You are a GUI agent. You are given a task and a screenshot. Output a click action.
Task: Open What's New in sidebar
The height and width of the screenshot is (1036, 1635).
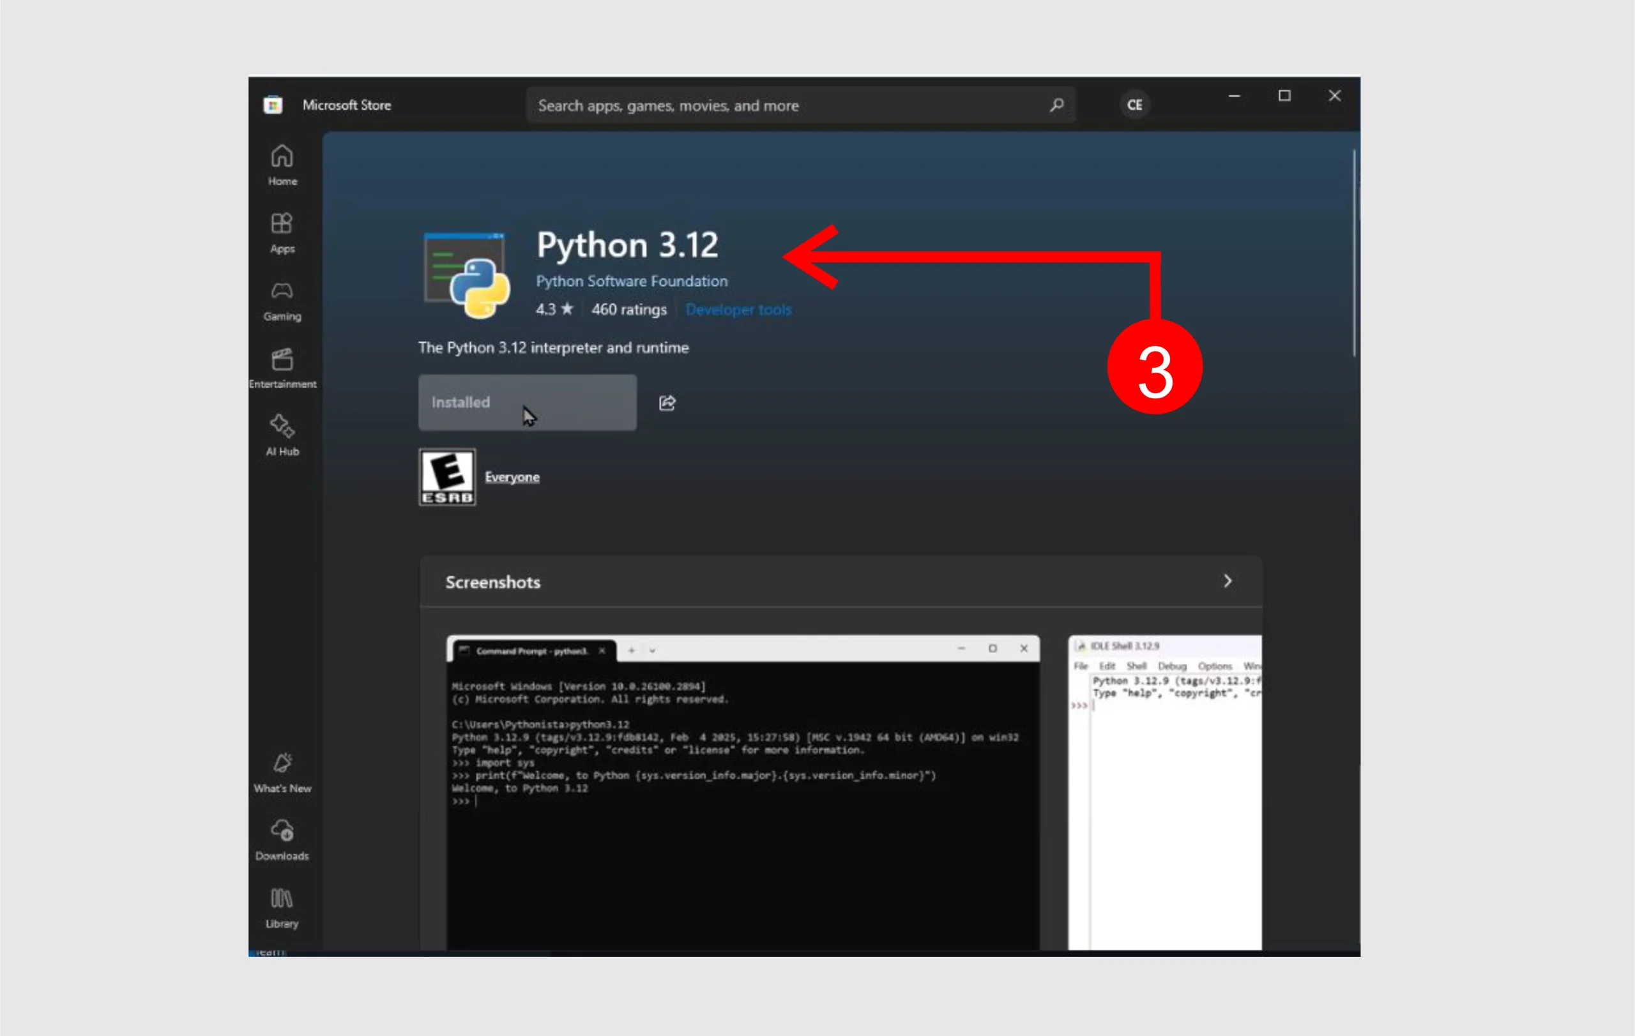282,773
